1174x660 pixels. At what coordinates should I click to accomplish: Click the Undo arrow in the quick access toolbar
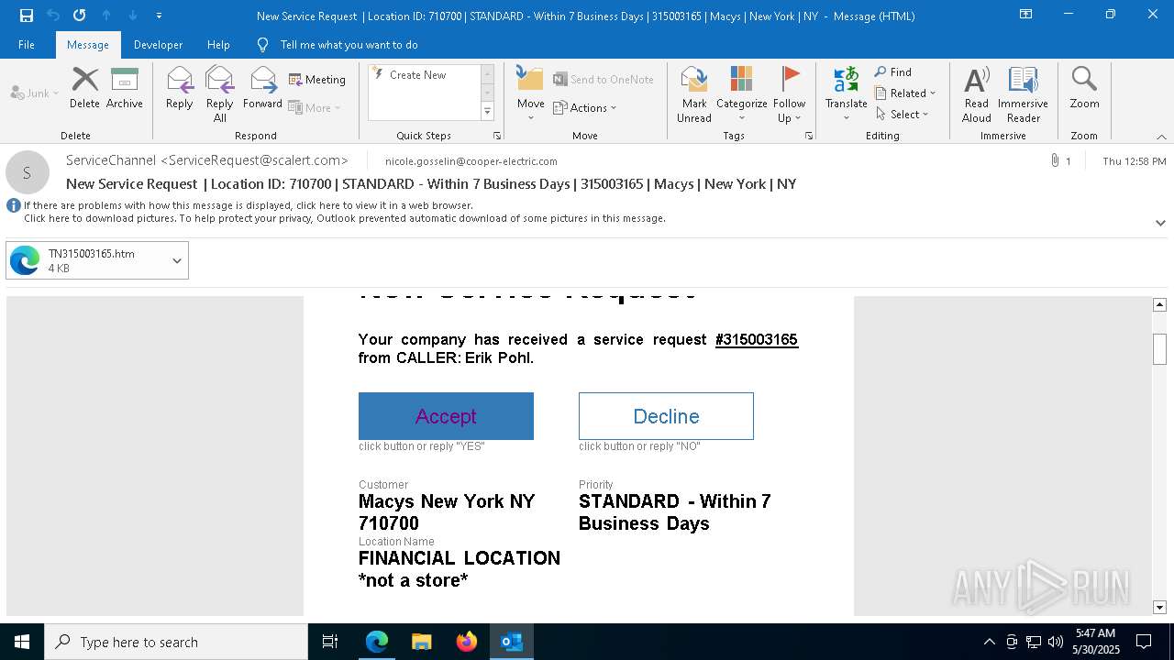(x=53, y=16)
